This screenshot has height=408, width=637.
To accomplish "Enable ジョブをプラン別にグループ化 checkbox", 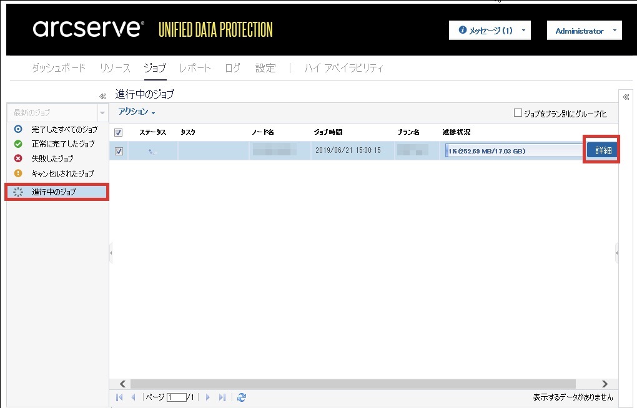I will pyautogui.click(x=517, y=113).
